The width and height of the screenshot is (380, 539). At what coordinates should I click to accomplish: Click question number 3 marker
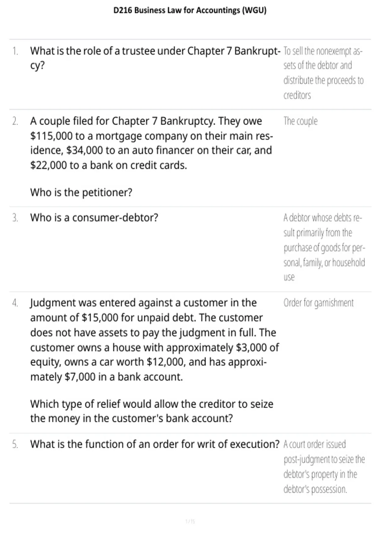pos(15,218)
